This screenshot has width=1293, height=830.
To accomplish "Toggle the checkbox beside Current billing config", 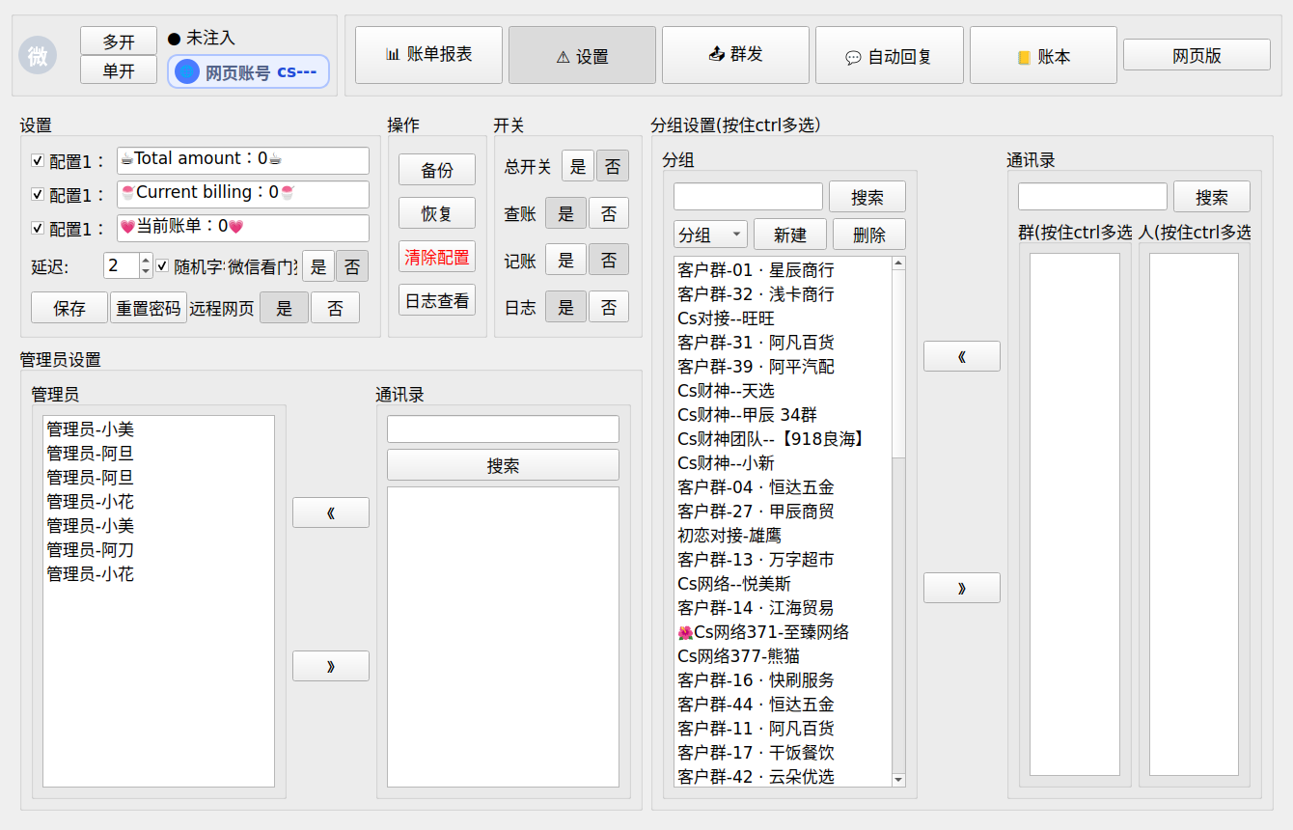I will [x=38, y=194].
